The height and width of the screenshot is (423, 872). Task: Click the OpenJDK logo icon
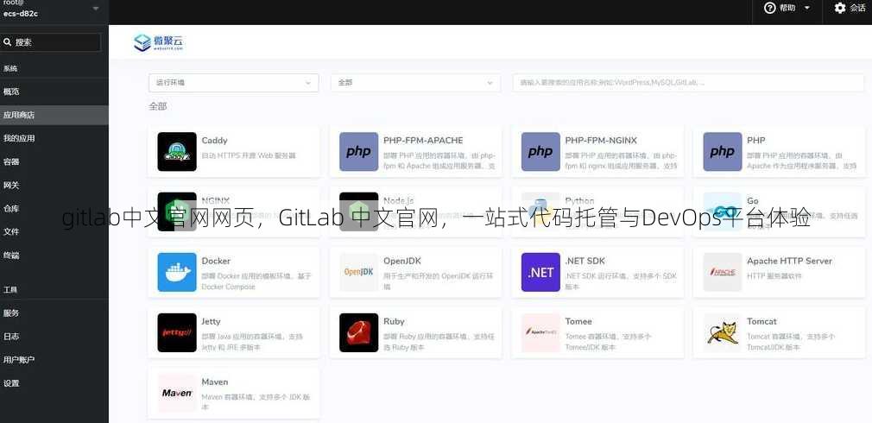point(358,273)
